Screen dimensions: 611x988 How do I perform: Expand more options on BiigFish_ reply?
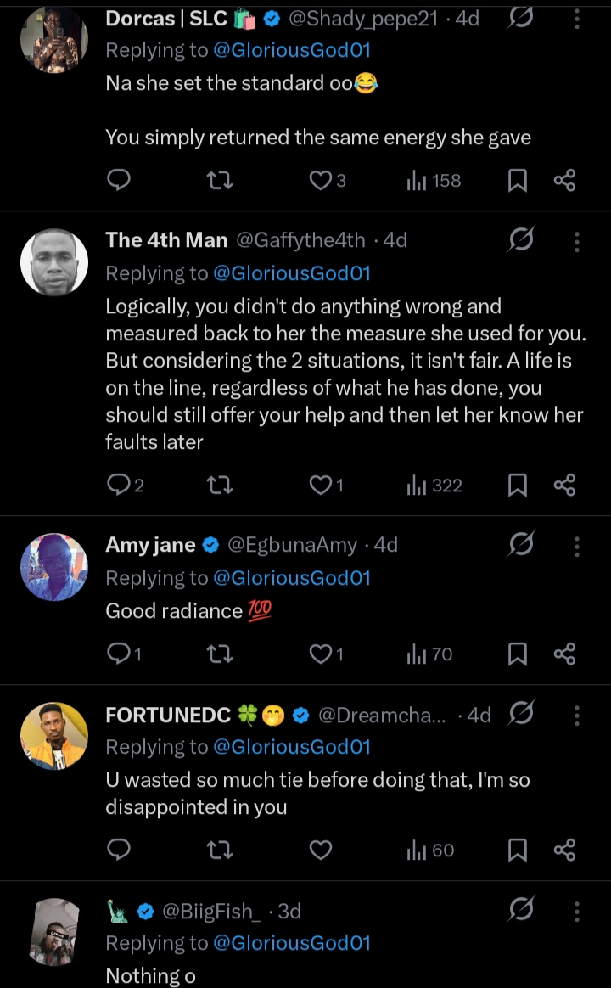577,911
